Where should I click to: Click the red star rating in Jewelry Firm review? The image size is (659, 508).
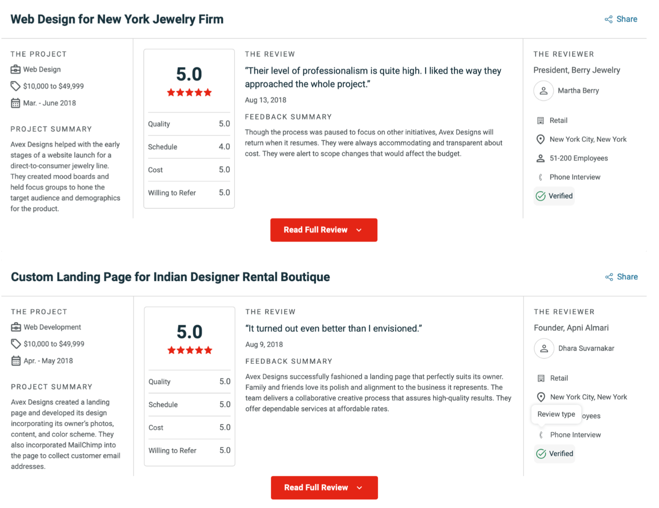[189, 92]
